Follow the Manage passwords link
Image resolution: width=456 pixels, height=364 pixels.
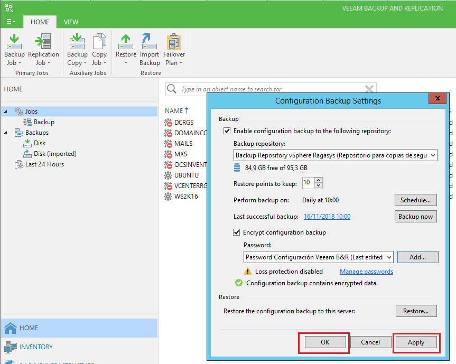tap(366, 271)
